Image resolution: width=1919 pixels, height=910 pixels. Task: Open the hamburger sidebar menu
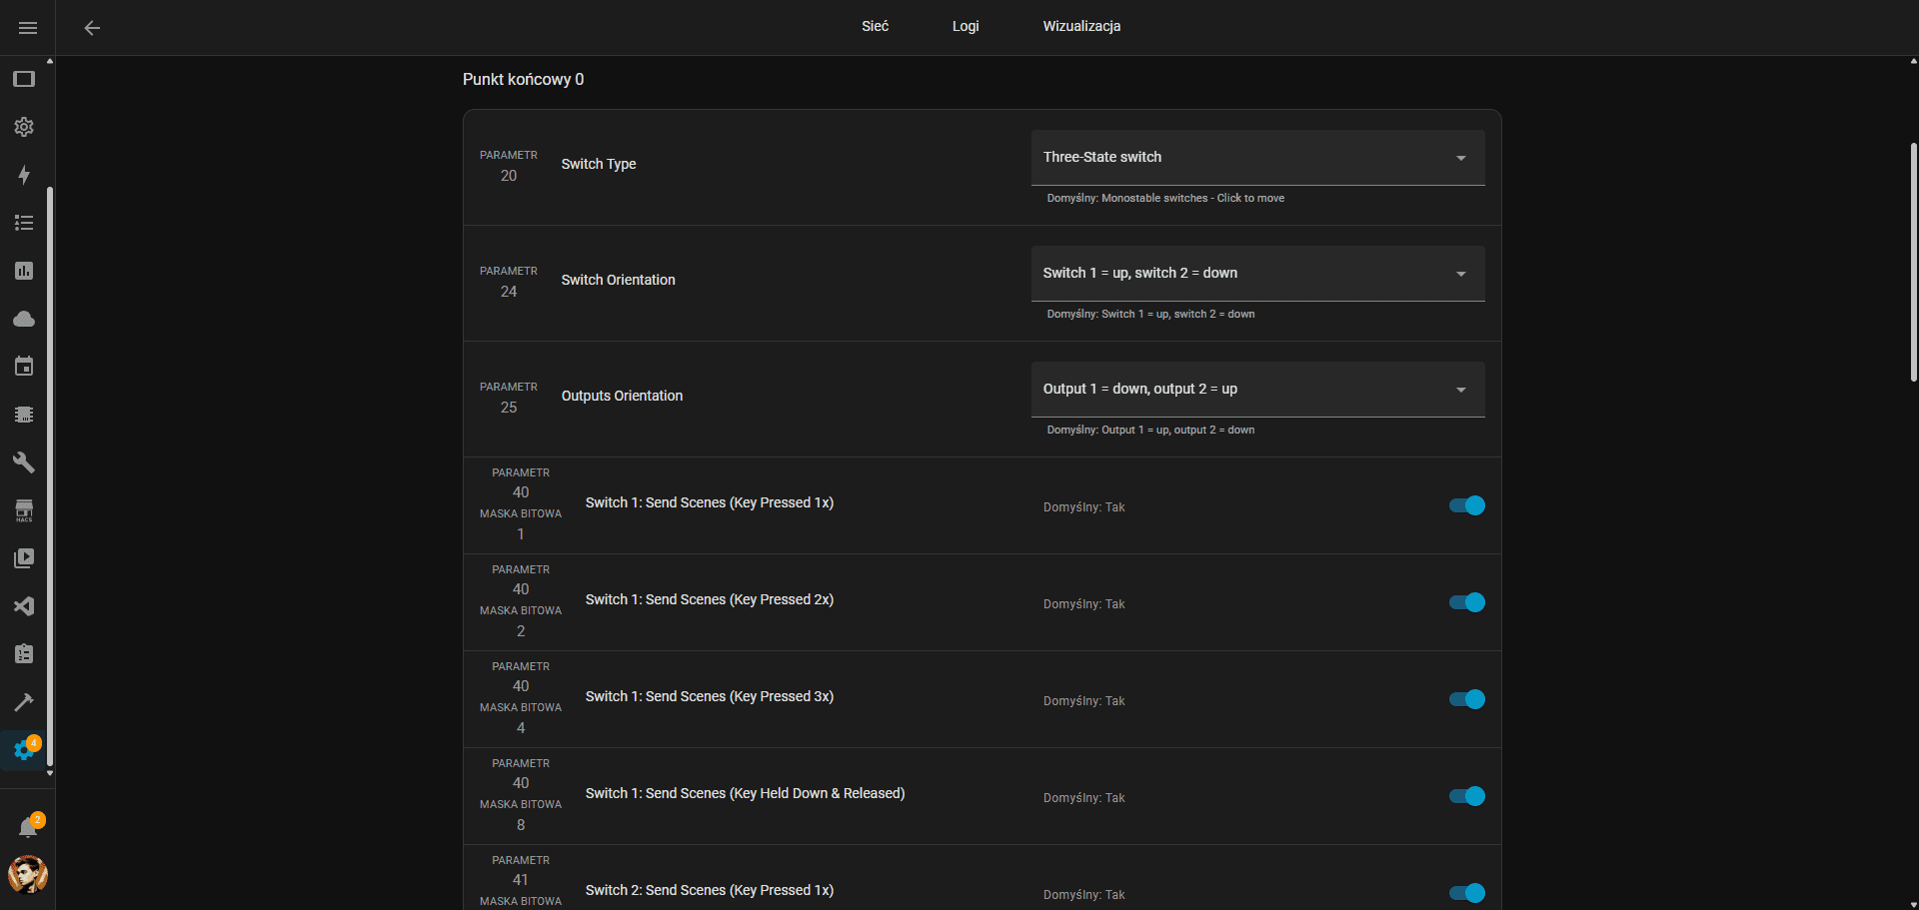28,28
